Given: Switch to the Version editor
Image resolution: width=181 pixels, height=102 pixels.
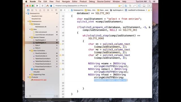Looking at the screenshot, I should [x=134, y=6].
